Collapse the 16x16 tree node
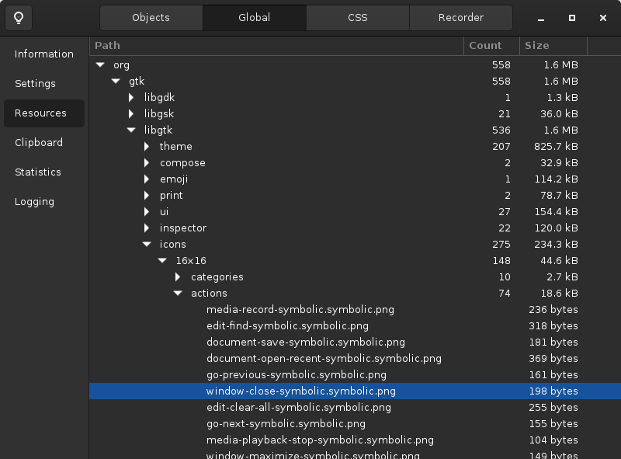621x459 pixels. (161, 260)
